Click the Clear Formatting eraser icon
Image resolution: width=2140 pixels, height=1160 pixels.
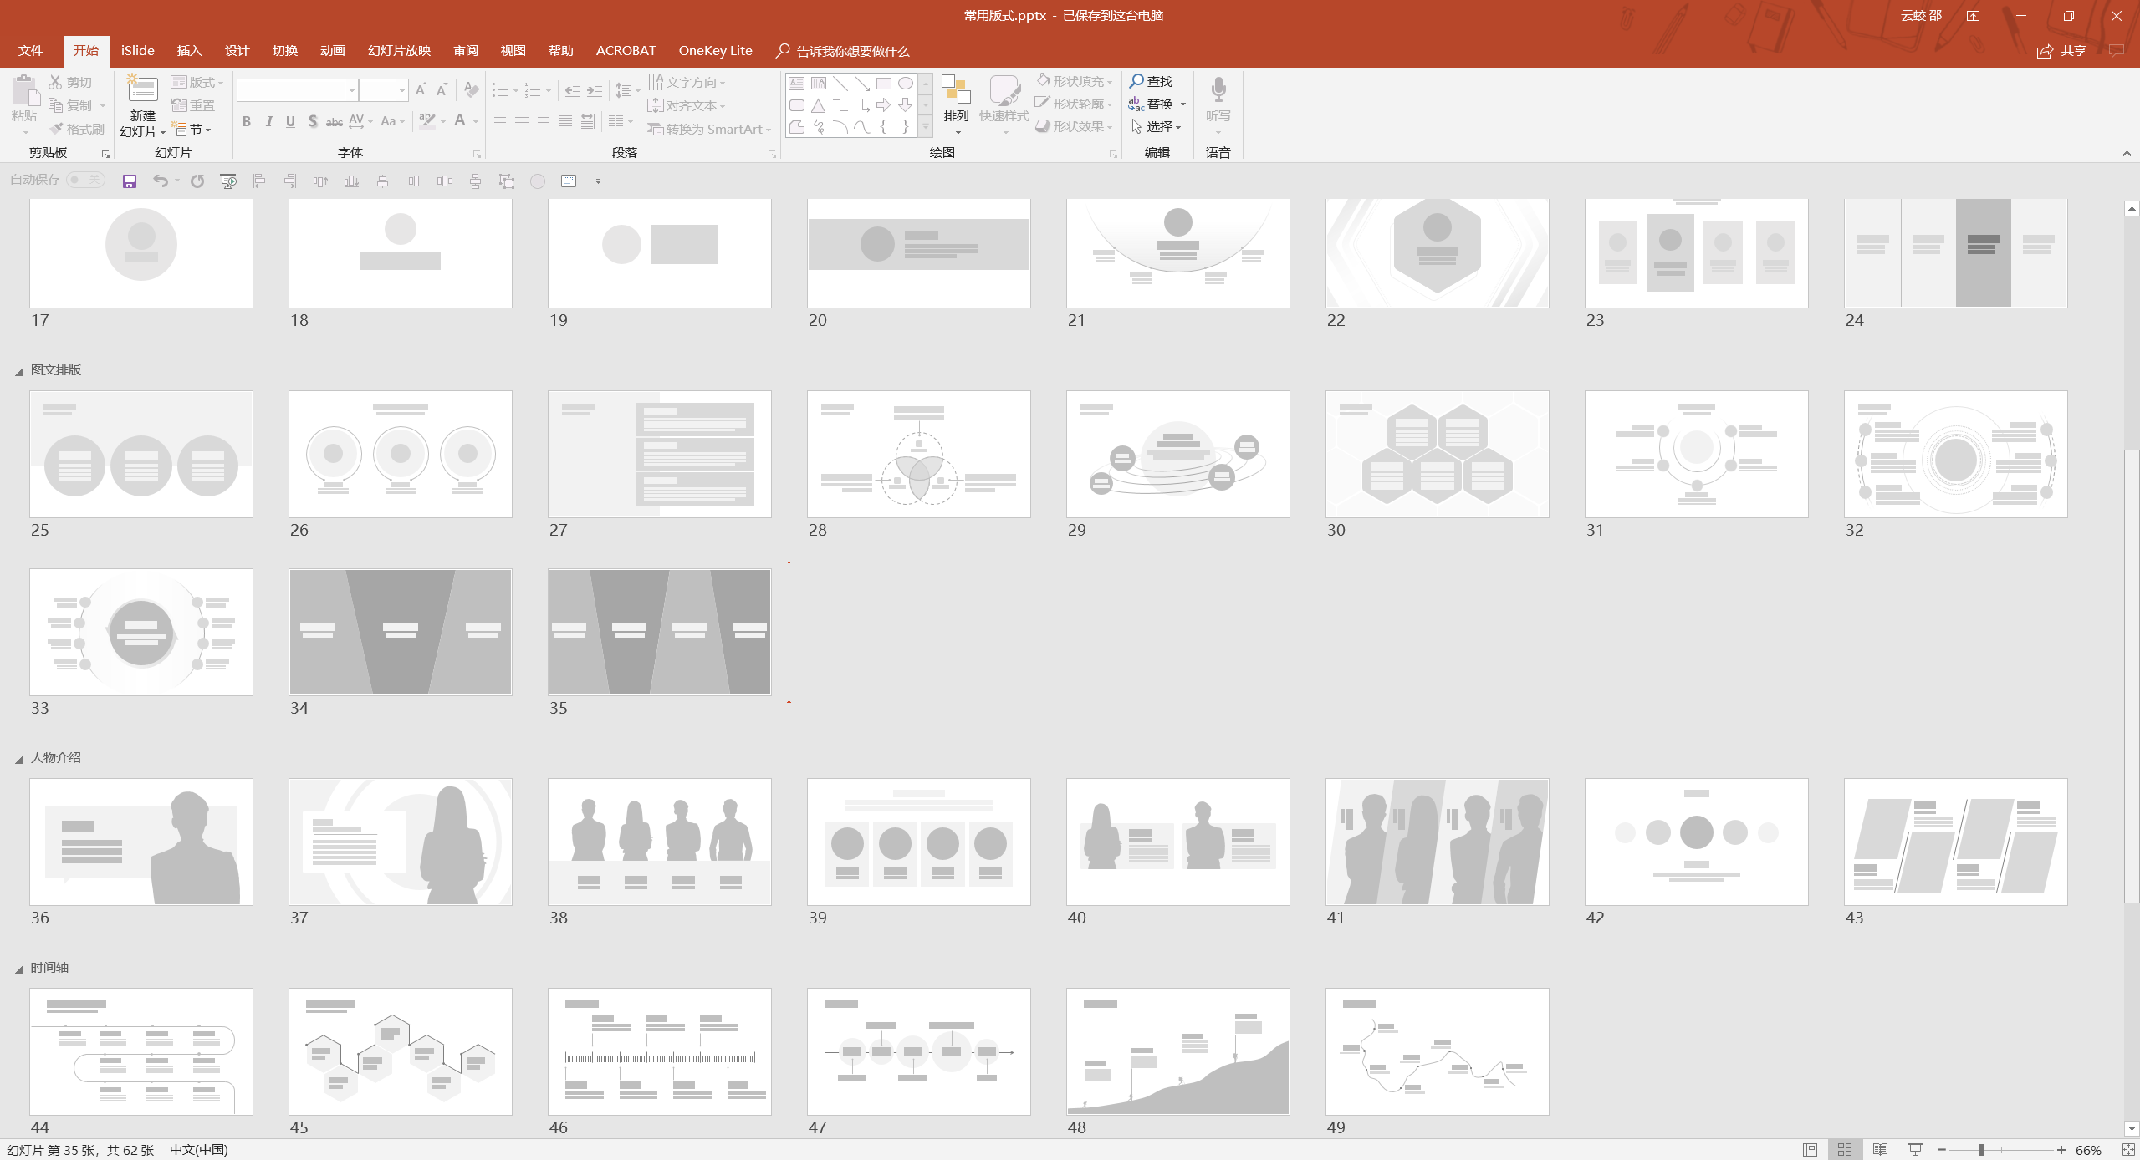click(x=471, y=89)
